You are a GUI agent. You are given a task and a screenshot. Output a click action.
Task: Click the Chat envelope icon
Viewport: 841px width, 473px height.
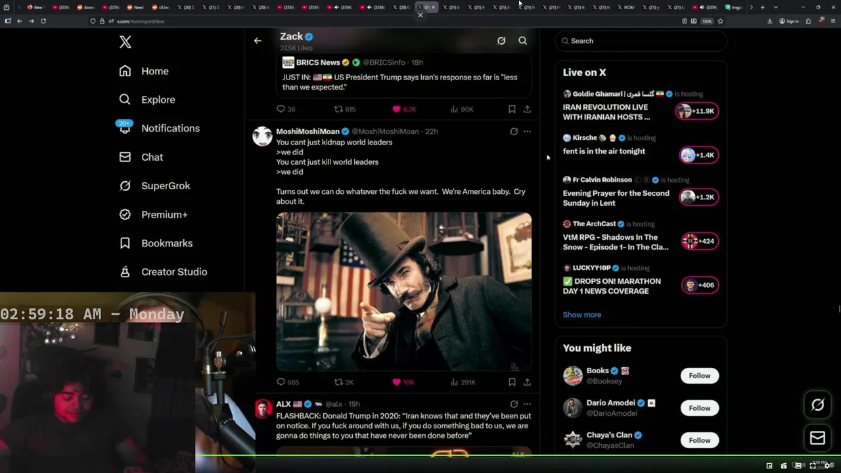click(x=125, y=157)
